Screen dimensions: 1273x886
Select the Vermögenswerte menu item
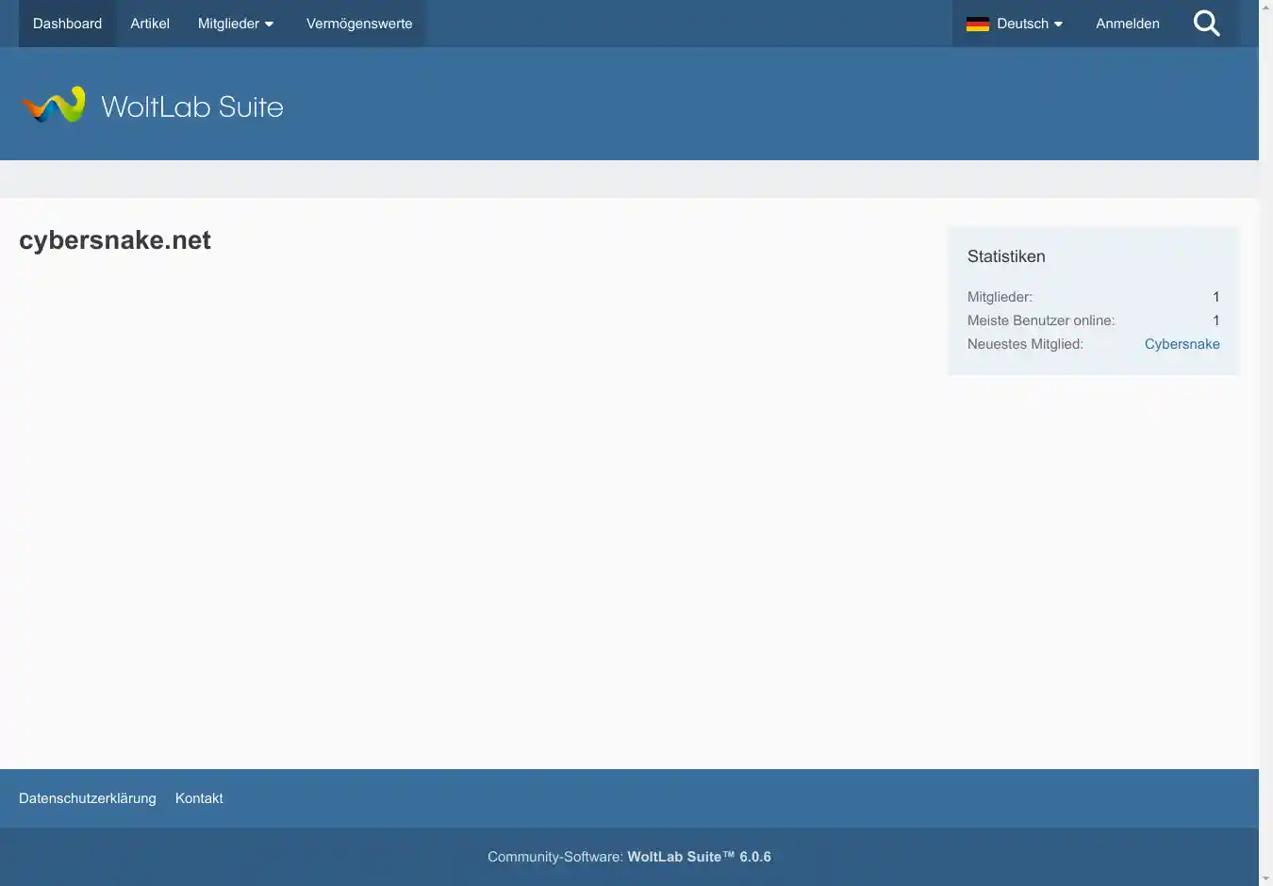point(359,24)
